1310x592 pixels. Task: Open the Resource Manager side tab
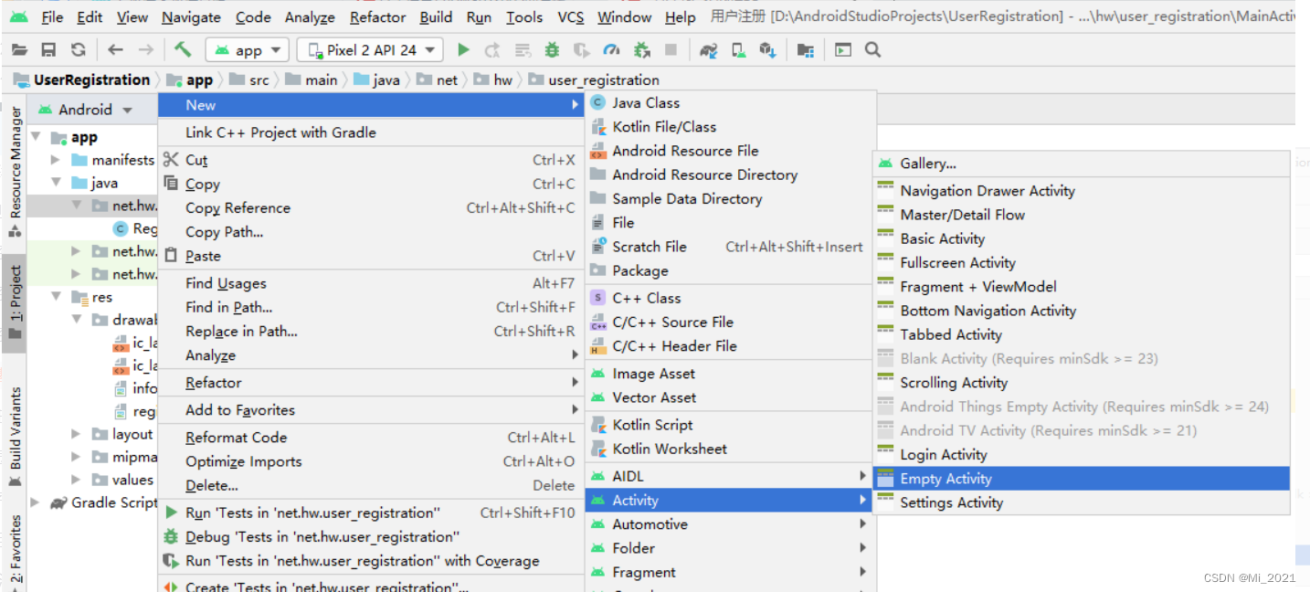click(15, 171)
